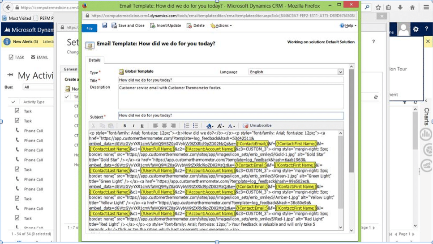This screenshot has width=433, height=244.
Task: Click the pie chart icon under Charts
Action: coord(428,150)
